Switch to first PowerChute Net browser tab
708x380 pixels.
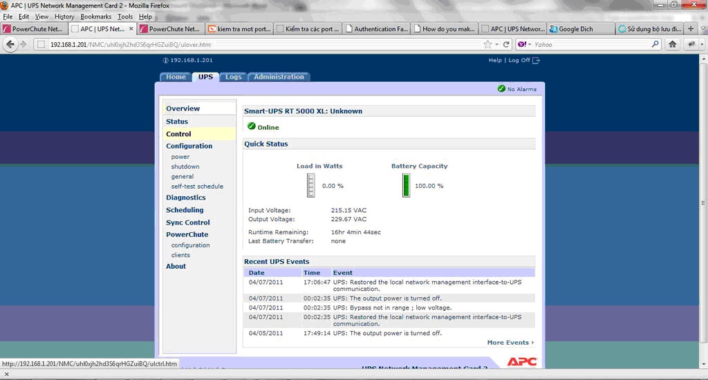coord(34,28)
